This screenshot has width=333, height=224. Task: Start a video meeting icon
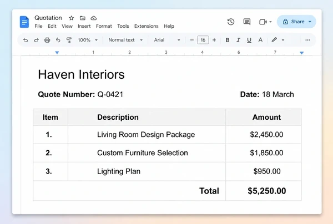pyautogui.click(x=263, y=22)
